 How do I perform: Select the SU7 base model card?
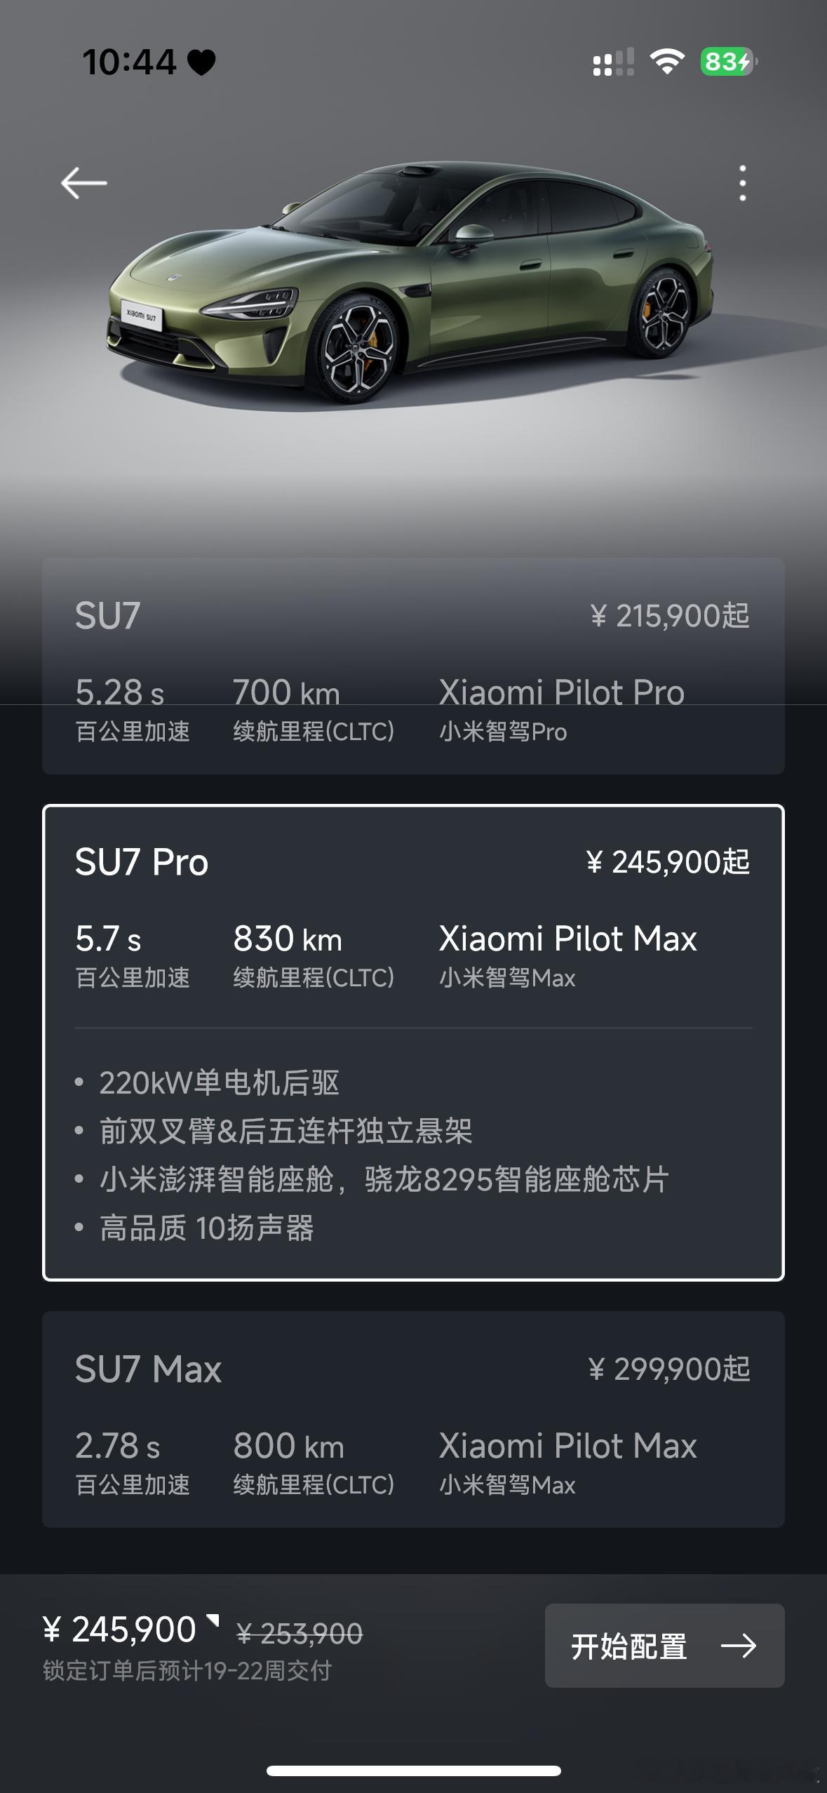pos(413,666)
